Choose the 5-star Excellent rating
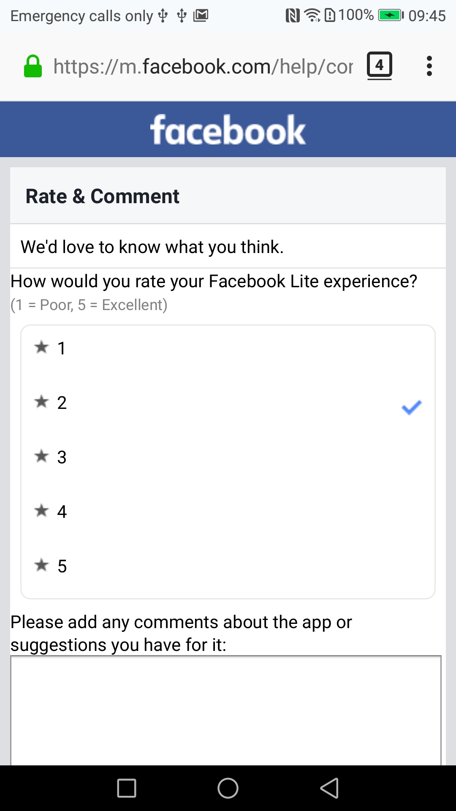This screenshot has height=811, width=456. pos(62,566)
